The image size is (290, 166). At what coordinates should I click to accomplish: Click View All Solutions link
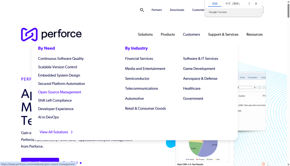(54, 132)
